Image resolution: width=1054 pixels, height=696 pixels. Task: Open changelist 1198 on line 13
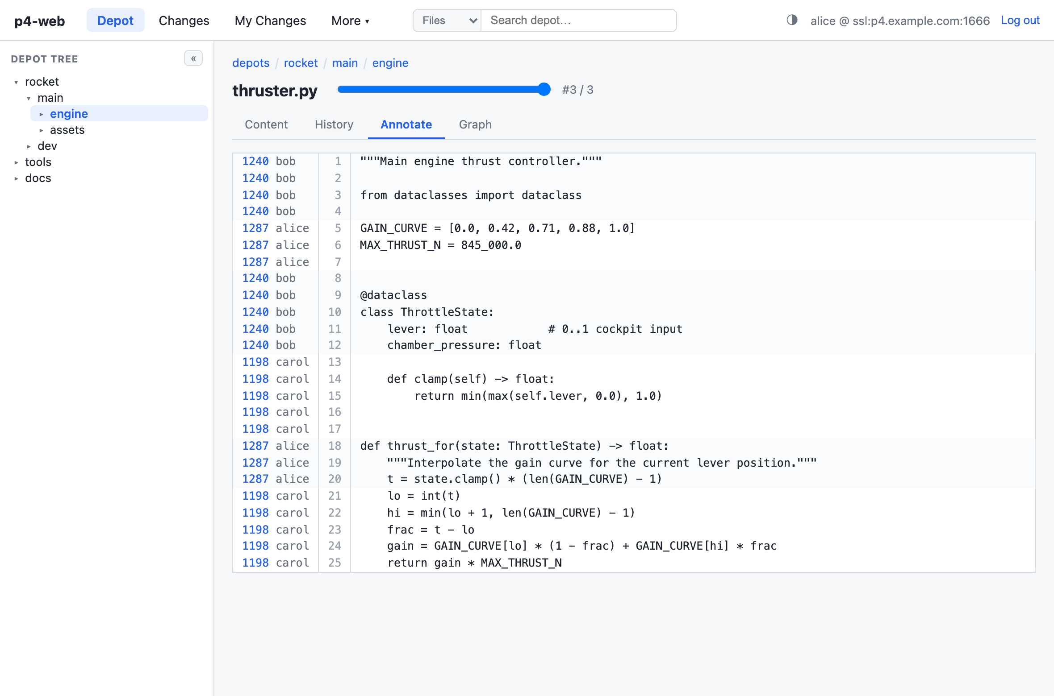(255, 362)
